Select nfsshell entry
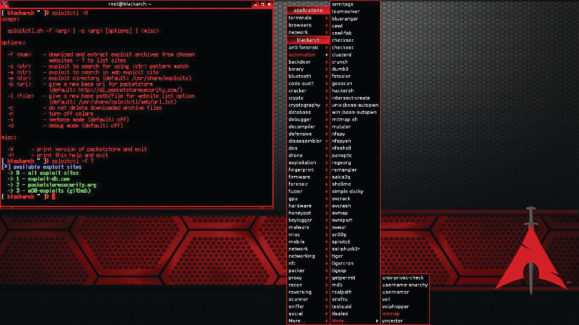Viewport: 579px width, 325px height. [x=341, y=148]
